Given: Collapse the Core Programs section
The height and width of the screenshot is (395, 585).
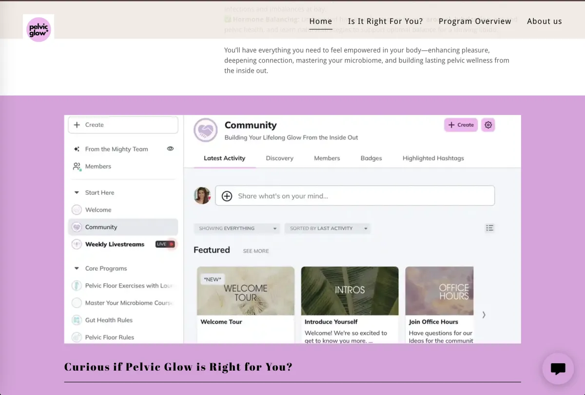Looking at the screenshot, I should 77,268.
